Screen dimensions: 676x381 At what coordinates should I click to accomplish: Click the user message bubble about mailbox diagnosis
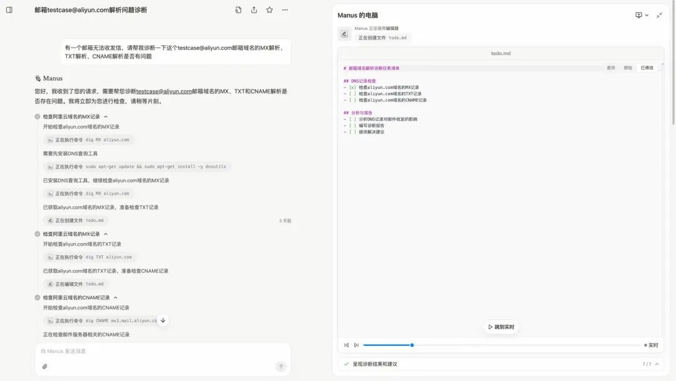[x=176, y=52]
